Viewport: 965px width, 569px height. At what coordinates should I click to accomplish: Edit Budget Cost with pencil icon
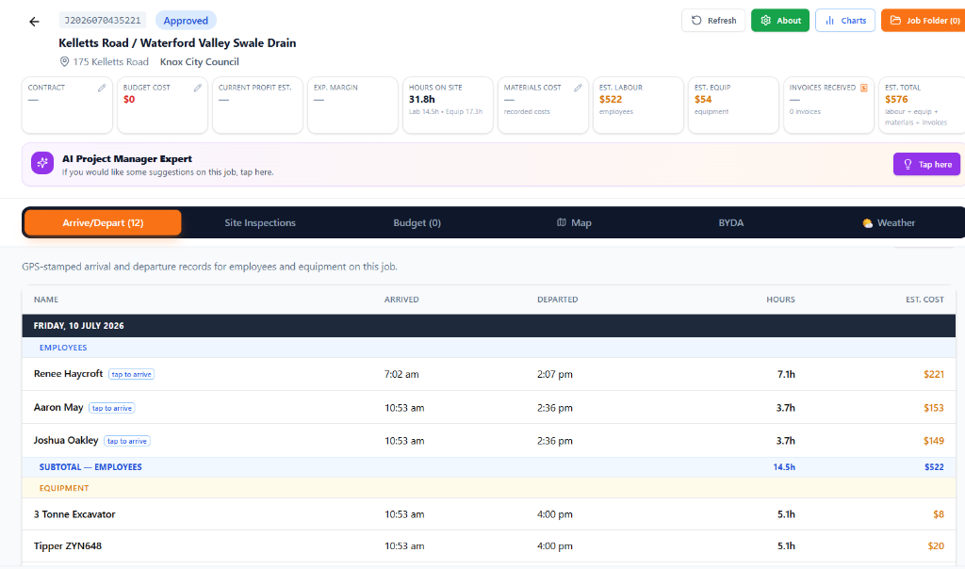[198, 88]
